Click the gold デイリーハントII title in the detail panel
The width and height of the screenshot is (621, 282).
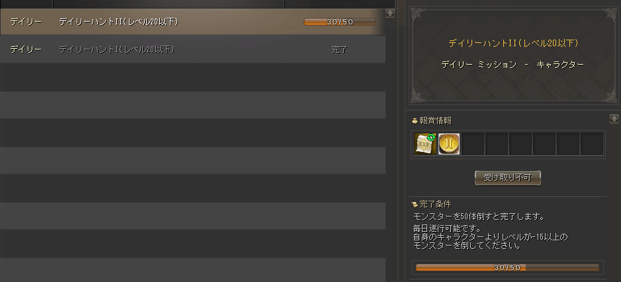[513, 44]
